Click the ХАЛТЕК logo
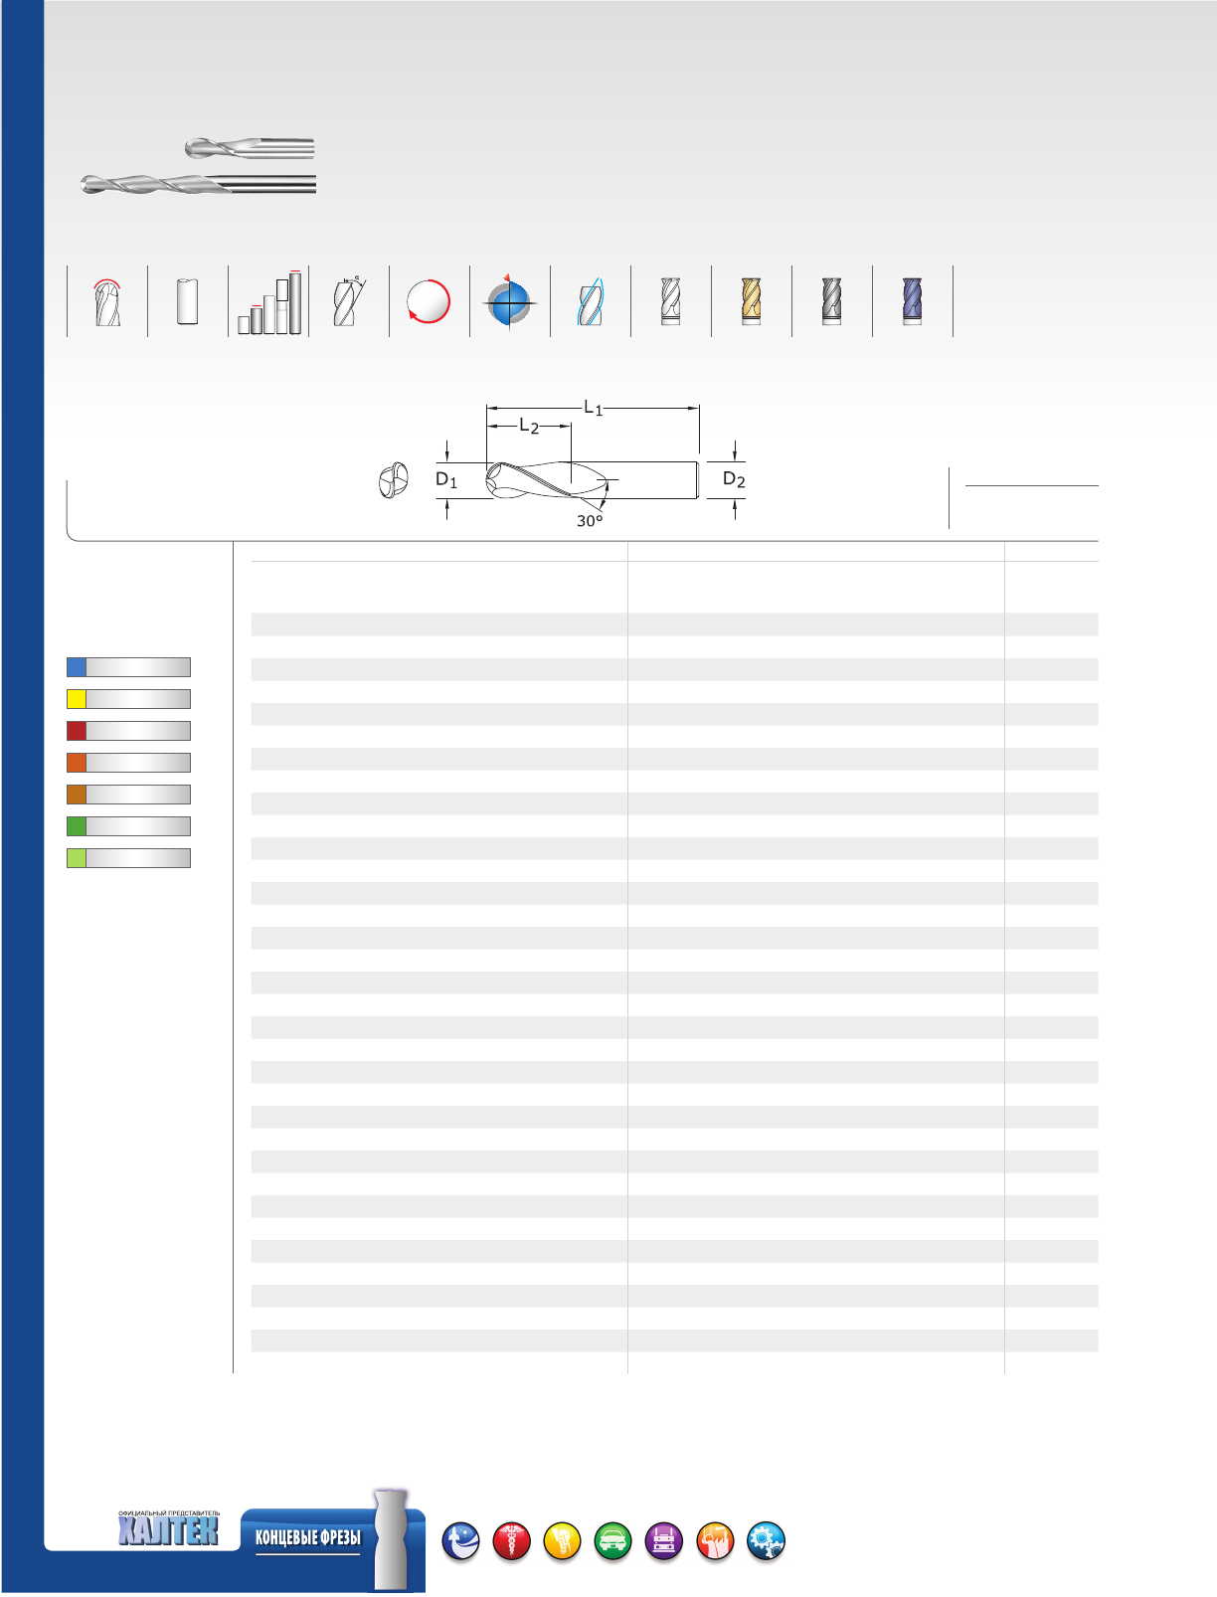 (168, 1528)
